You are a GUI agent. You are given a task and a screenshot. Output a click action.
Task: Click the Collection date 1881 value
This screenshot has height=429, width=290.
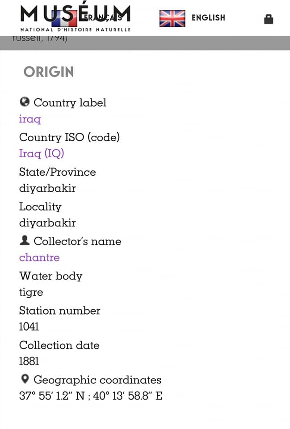click(x=29, y=362)
